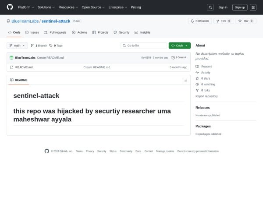
Task: Open the green Code dropdown button
Action: pos(180,46)
